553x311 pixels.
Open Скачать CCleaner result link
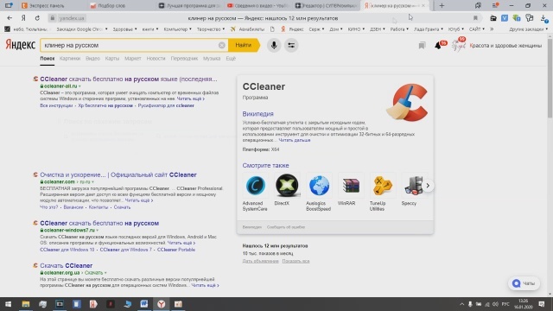[x=66, y=265]
